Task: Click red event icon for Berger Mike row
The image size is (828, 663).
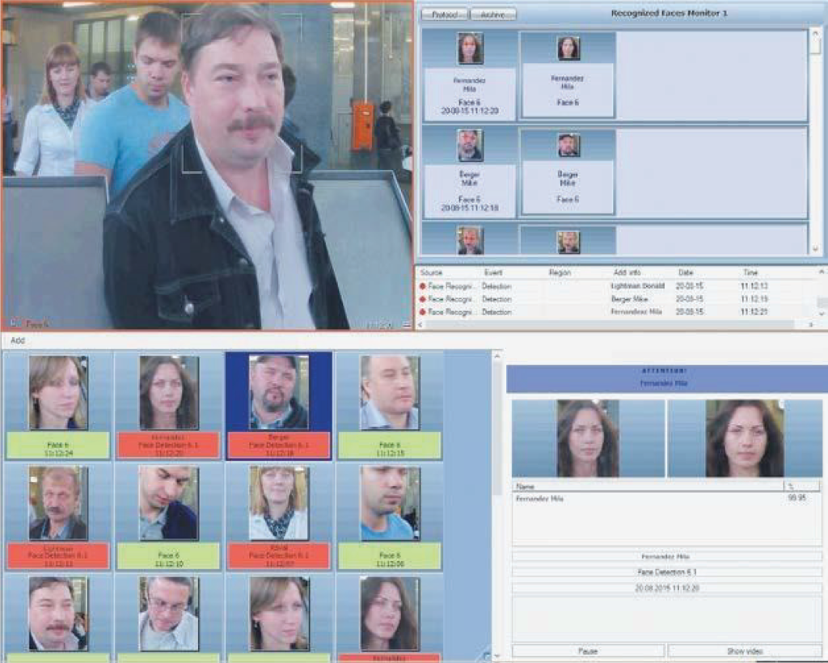Action: [x=423, y=299]
